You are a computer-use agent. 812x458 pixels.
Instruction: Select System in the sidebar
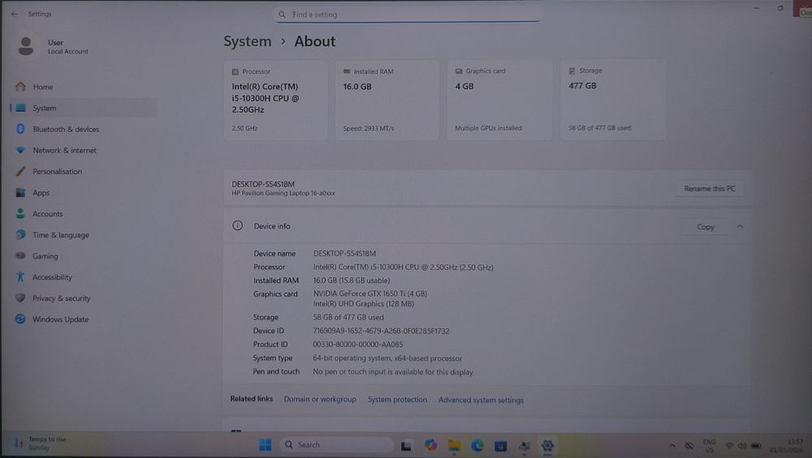83,108
